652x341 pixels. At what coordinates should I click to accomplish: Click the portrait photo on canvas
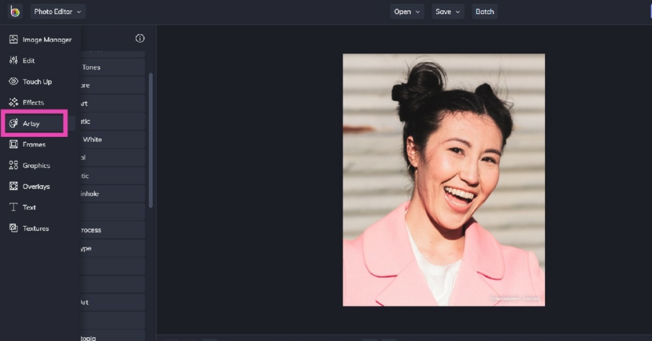pos(444,179)
